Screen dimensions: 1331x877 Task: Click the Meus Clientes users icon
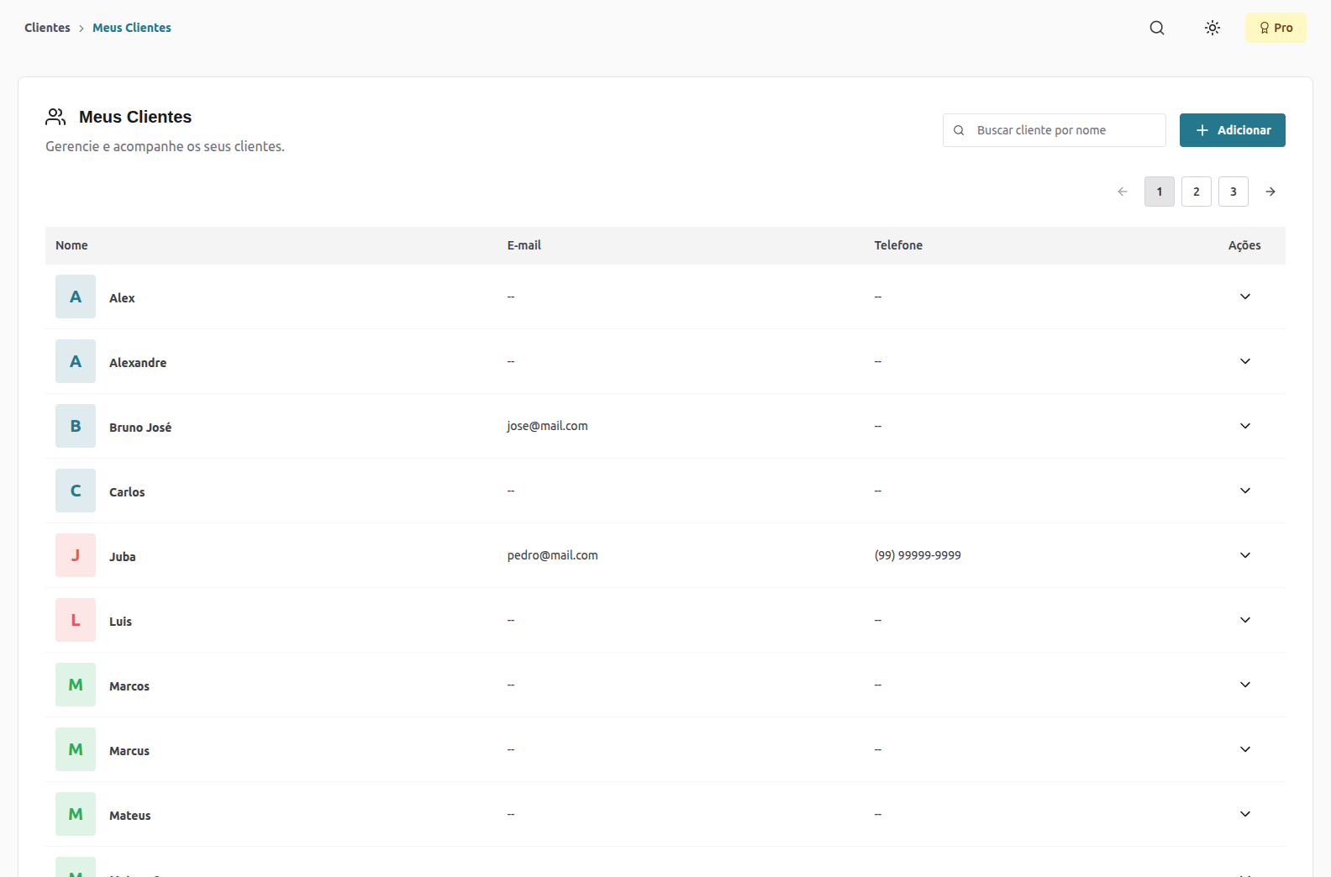(x=55, y=117)
